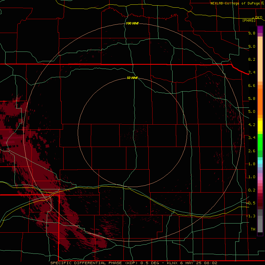This screenshot has width=265, height=265.
Task: Click the 3.4 scale value
Action: [x=252, y=138]
